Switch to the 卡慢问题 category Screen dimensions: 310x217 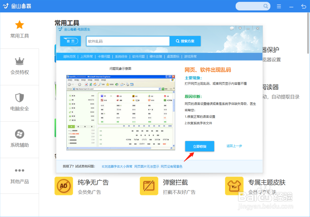tap(104, 57)
